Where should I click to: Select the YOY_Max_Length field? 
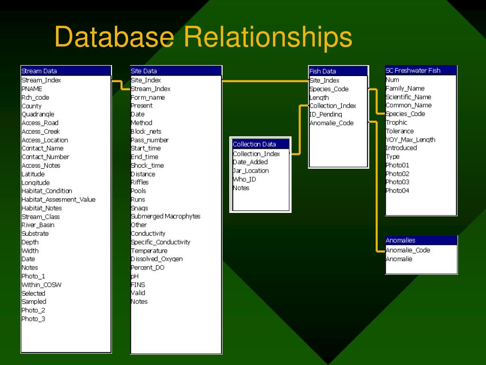pos(411,140)
